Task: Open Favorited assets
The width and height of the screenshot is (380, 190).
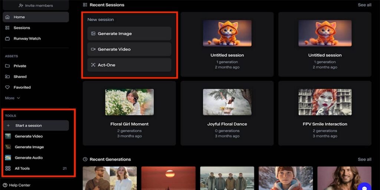Action: point(36,87)
